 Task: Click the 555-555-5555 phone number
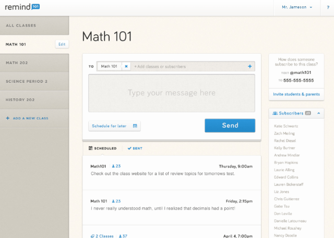click(x=299, y=80)
